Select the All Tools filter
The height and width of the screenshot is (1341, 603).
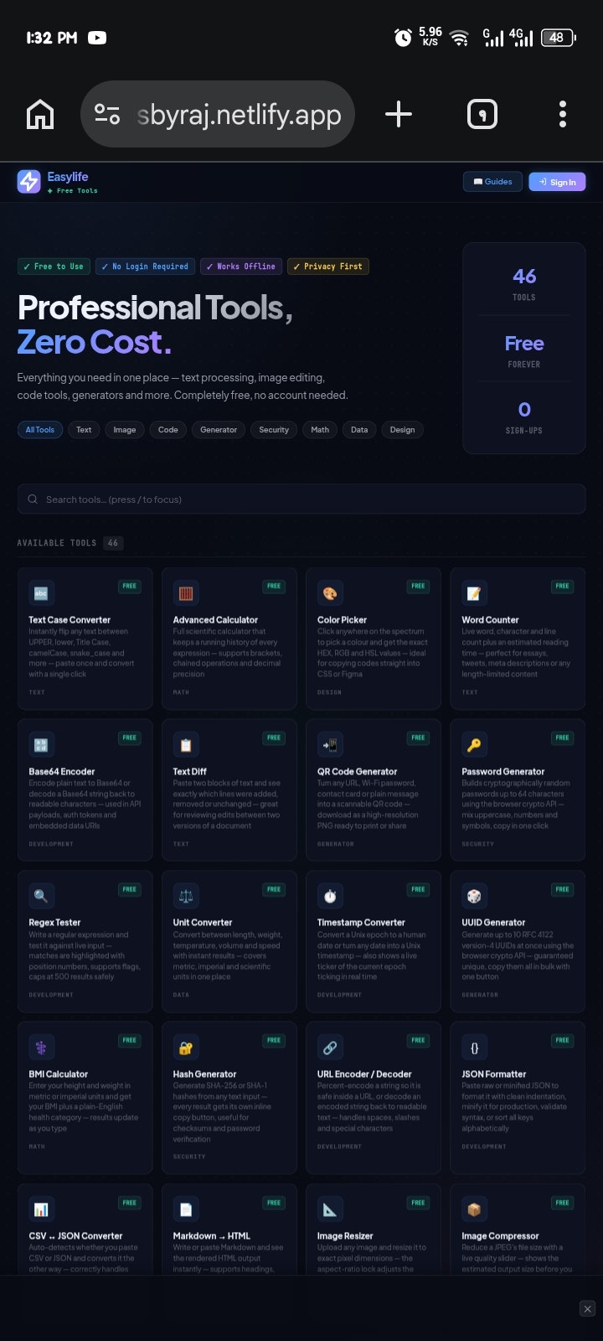[x=40, y=430]
